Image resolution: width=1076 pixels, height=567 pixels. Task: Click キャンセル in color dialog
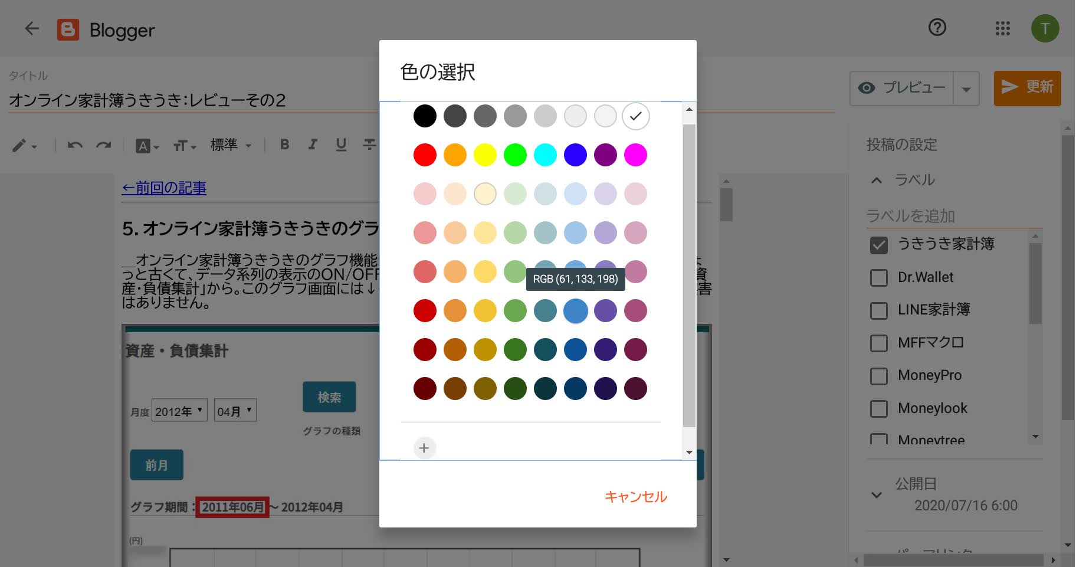tap(635, 497)
